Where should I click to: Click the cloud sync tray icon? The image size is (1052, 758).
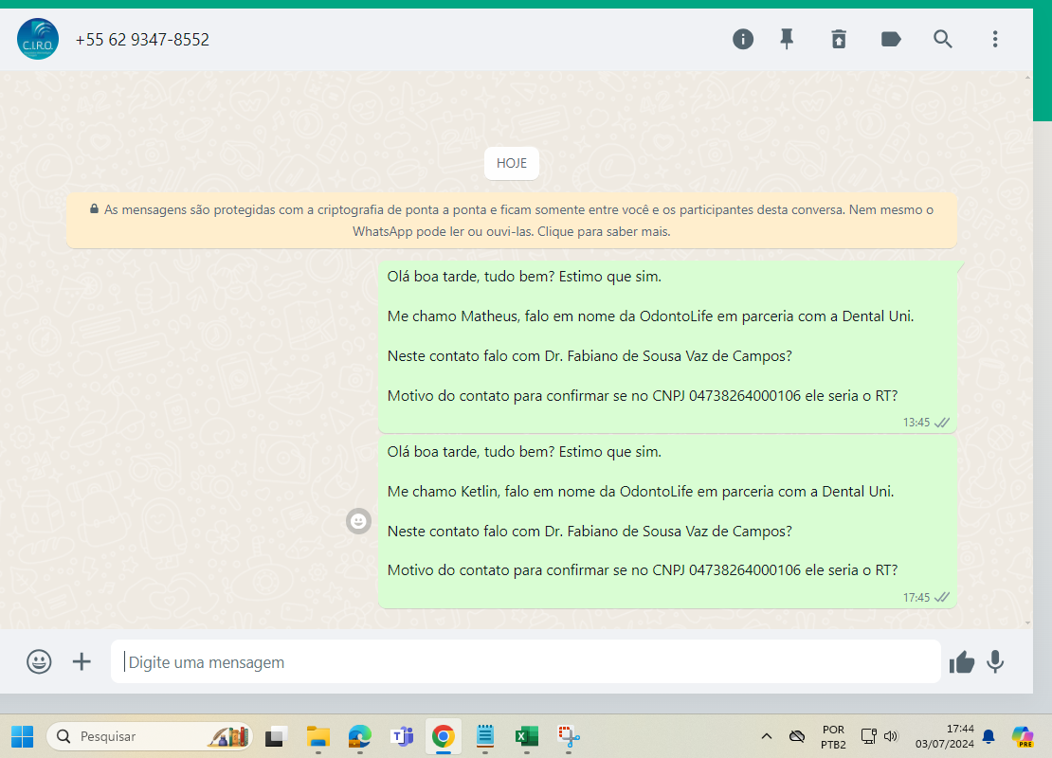click(x=797, y=736)
